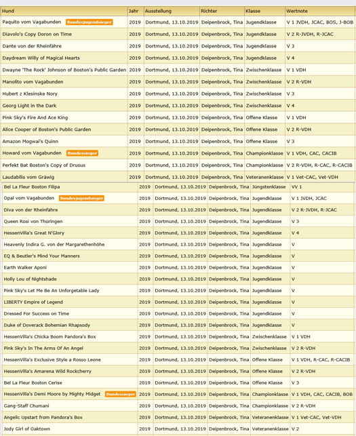Select HessenVilla's Amarena Wild Rockcherry

point(47,372)
